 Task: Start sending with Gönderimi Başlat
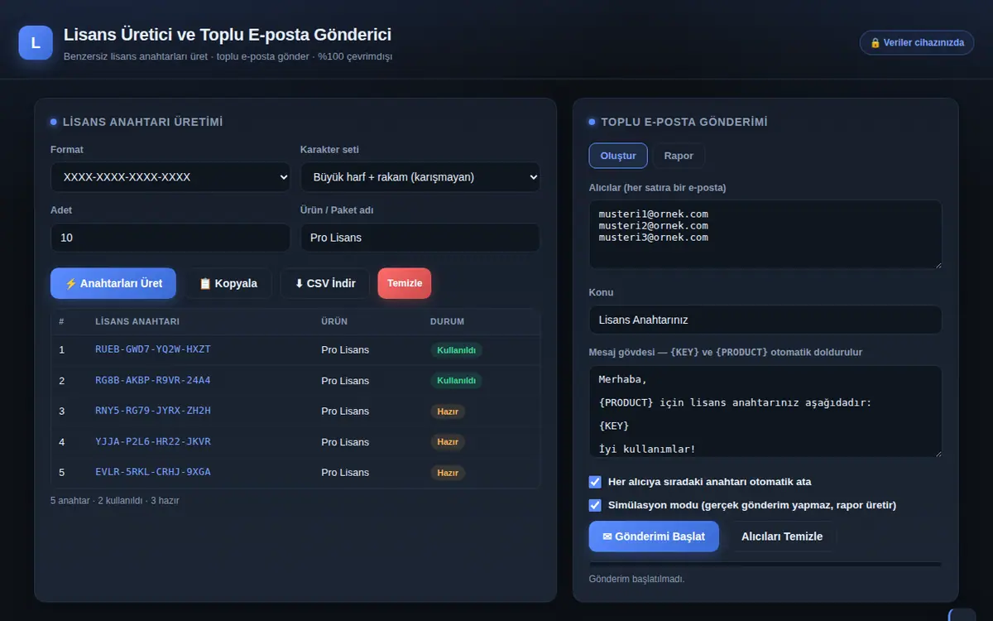(654, 537)
